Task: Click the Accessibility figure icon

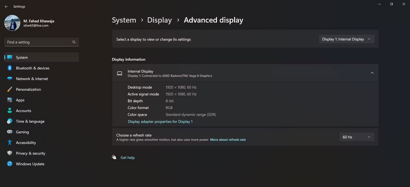Action: pyautogui.click(x=10, y=143)
